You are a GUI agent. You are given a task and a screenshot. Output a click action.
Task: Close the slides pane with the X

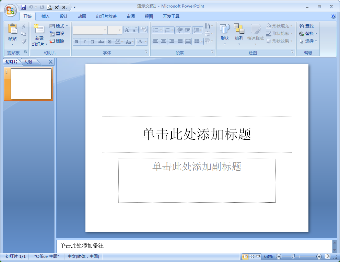[x=50, y=62]
